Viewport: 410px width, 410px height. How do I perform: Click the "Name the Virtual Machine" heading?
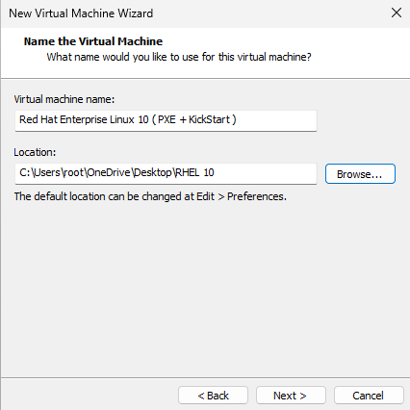[93, 41]
